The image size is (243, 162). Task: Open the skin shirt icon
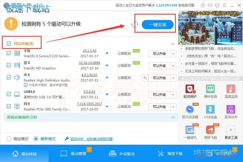point(217,5)
